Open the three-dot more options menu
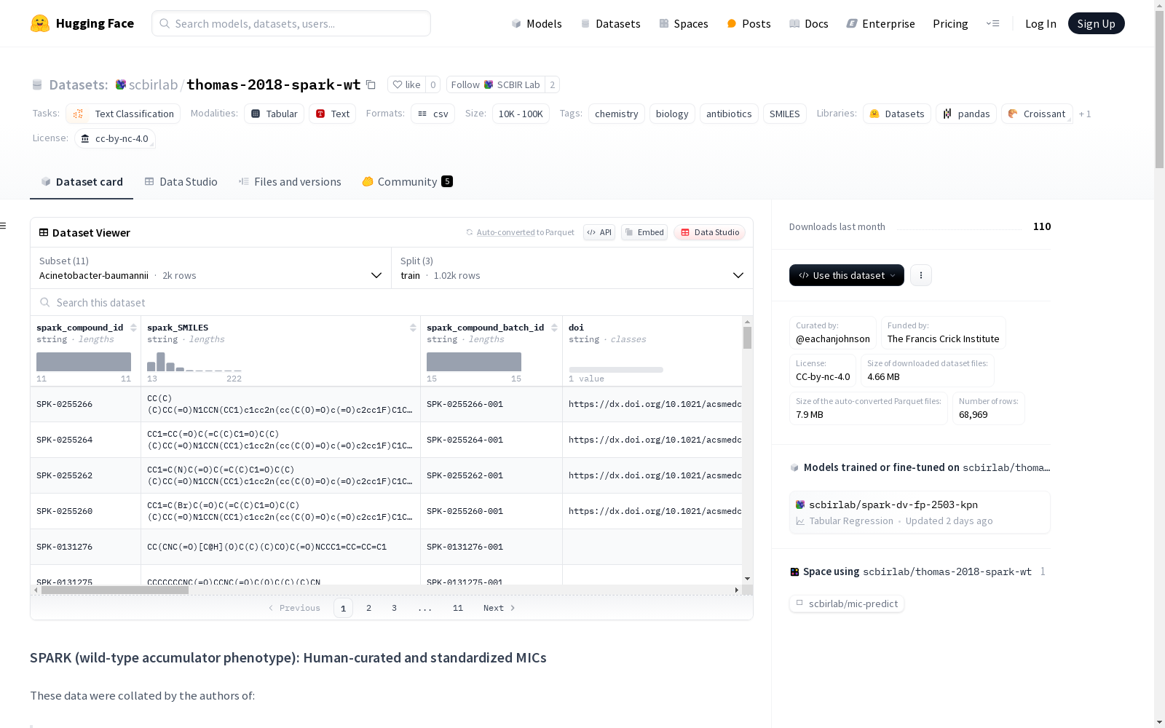Viewport: 1165px width, 728px height. [921, 275]
